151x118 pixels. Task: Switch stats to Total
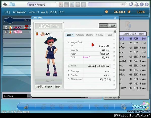pos(112,26)
